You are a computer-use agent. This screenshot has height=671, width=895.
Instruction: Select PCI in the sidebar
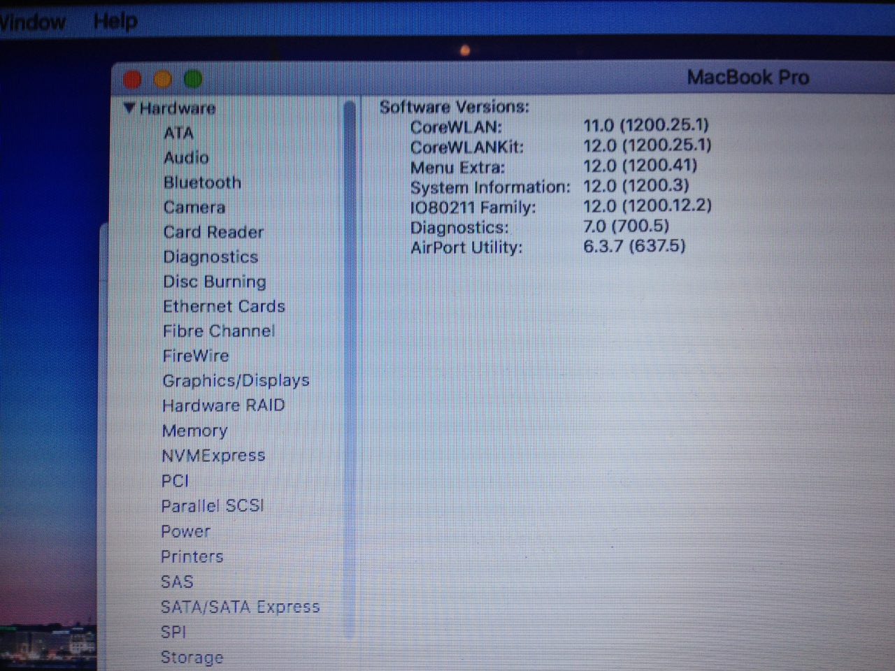(x=175, y=481)
